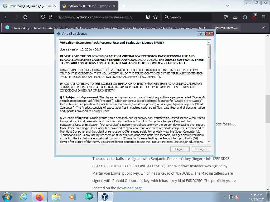Image resolution: width=270 pixels, height=202 pixels.
Task: Click the Firefox taskbar icon
Action: click(x=40, y=197)
